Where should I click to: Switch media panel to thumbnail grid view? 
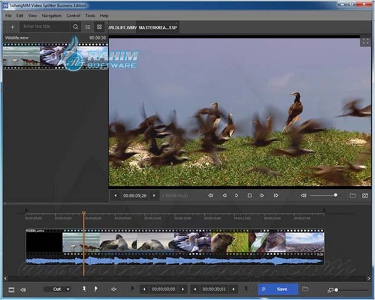click(99, 27)
